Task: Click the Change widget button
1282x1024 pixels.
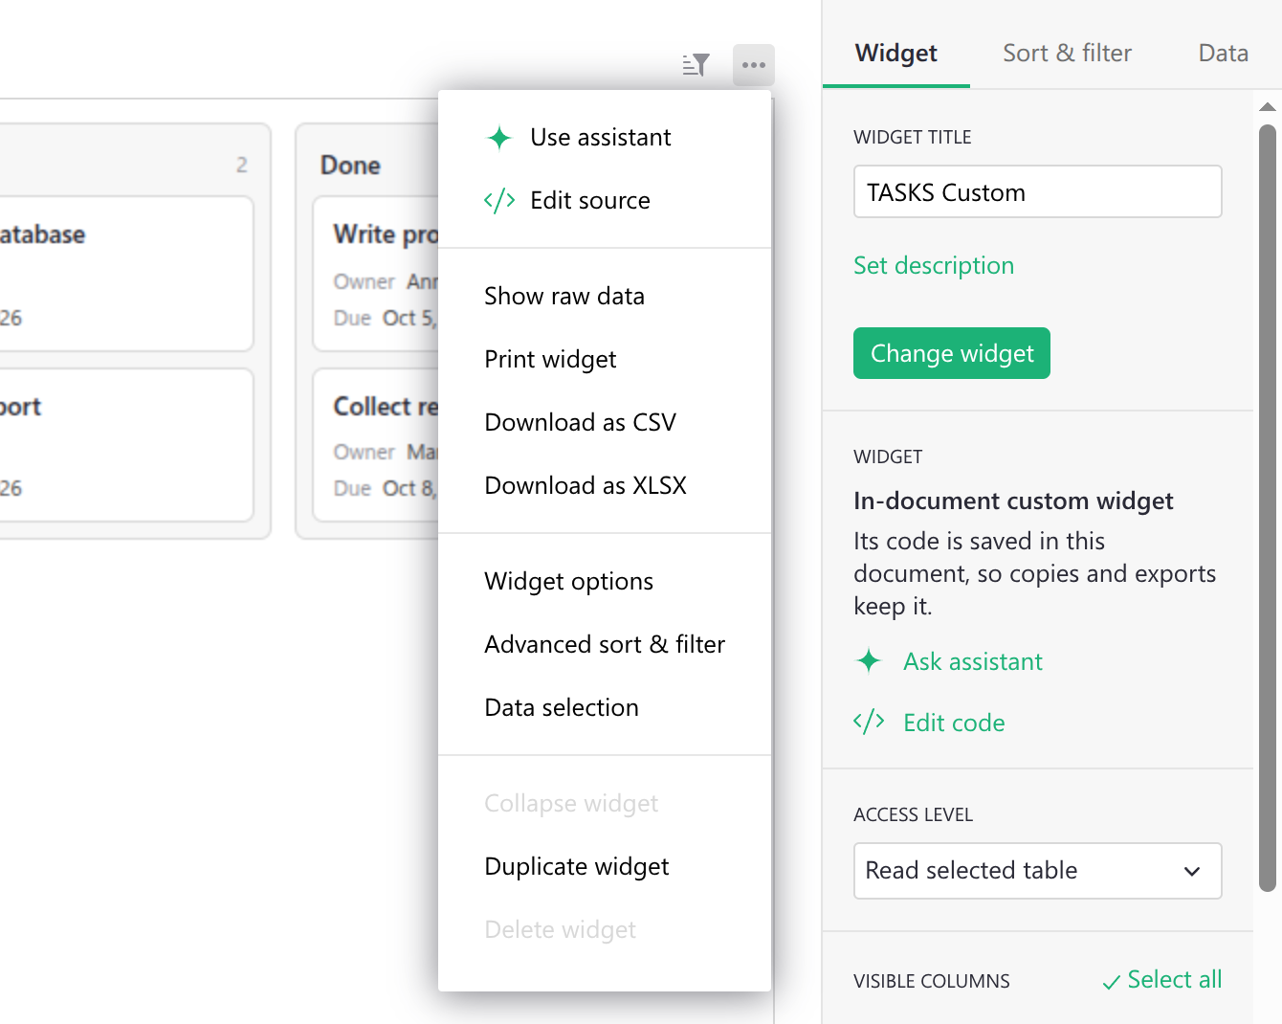Action: [952, 353]
